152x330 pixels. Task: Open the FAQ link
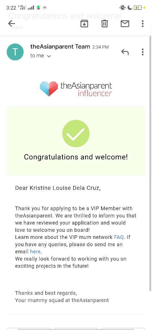119,237
